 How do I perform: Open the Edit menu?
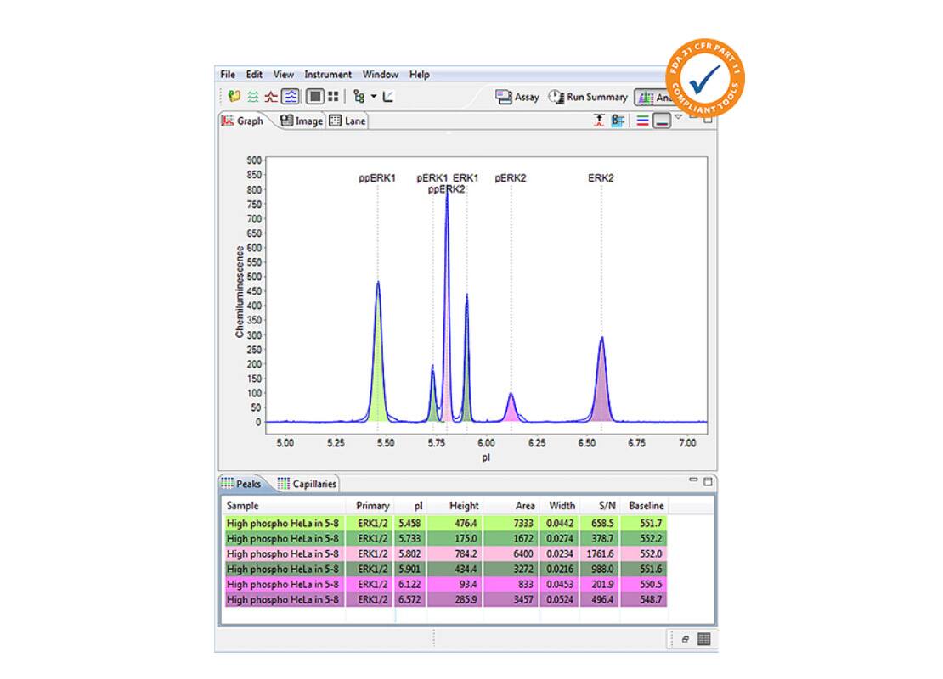tap(254, 75)
